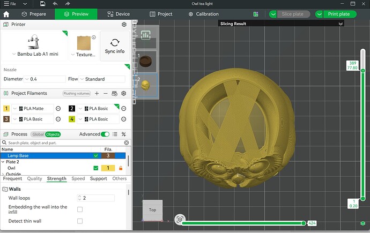Image resolution: width=370 pixels, height=233 pixels.
Task: Click the search plate, object and part field
Action: pyautogui.click(x=66, y=143)
